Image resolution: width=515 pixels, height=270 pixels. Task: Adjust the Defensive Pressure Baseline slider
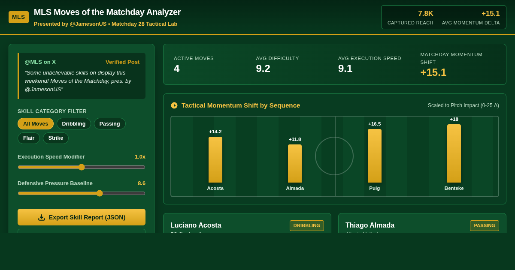[82, 193]
